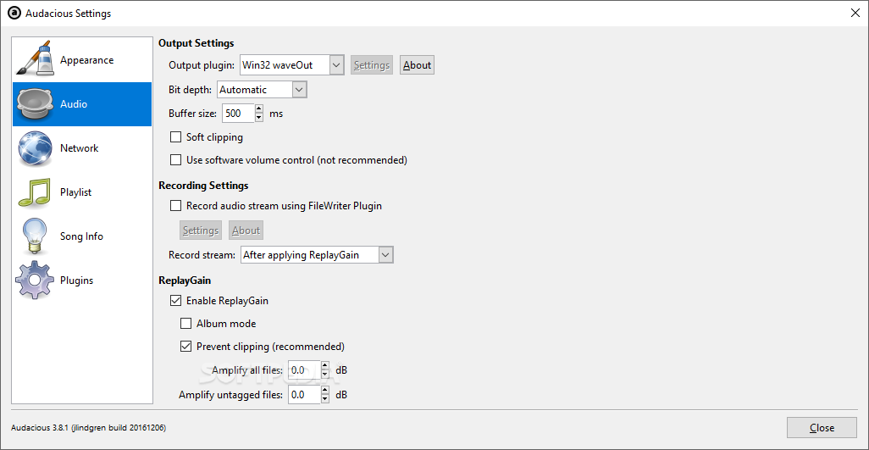Viewport: 869px width, 450px height.
Task: Toggle Use software volume control checkbox
Action: [175, 159]
